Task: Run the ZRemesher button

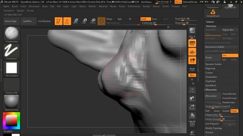Action: tap(213, 96)
